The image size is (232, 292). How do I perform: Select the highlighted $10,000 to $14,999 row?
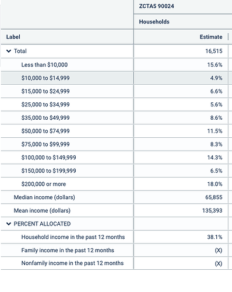[x=115, y=78]
